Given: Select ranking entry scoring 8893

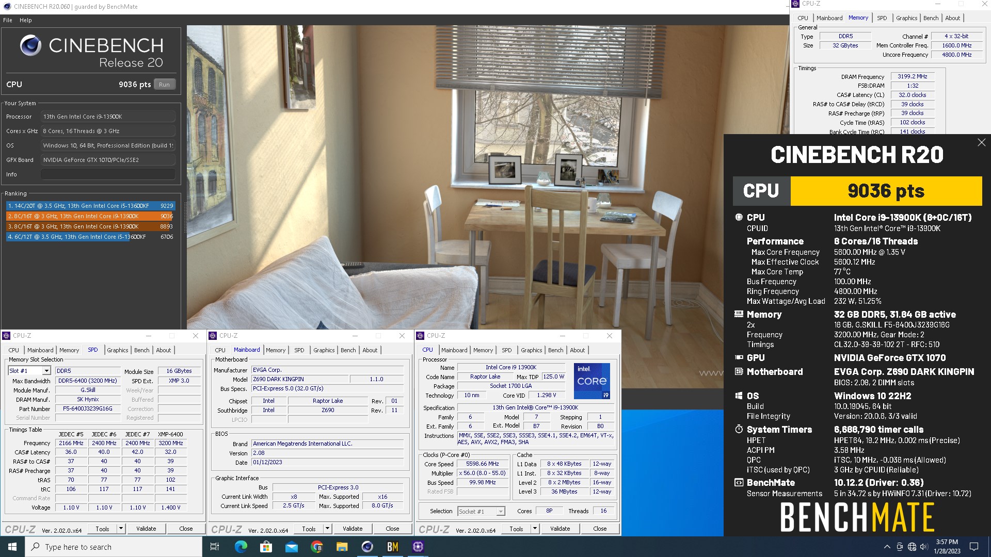Looking at the screenshot, I should click(x=90, y=226).
